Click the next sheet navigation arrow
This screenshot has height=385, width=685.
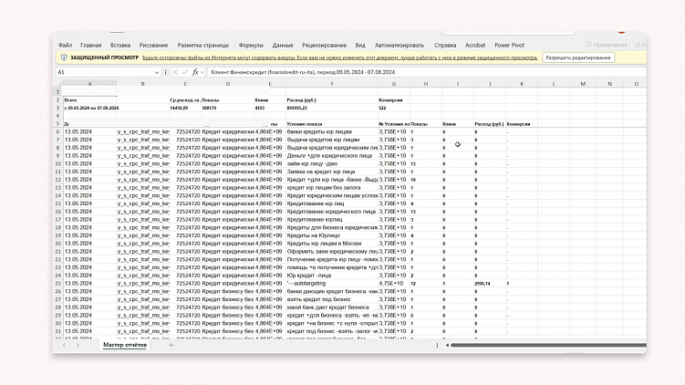(x=77, y=345)
